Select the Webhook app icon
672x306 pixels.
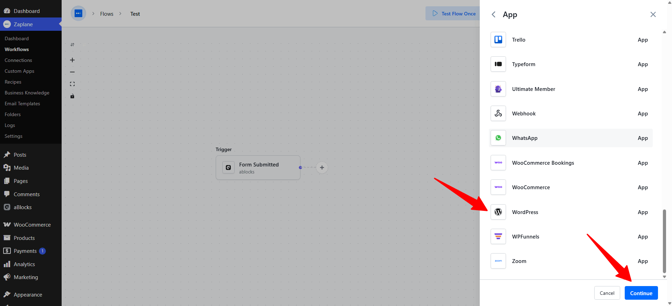click(x=498, y=113)
